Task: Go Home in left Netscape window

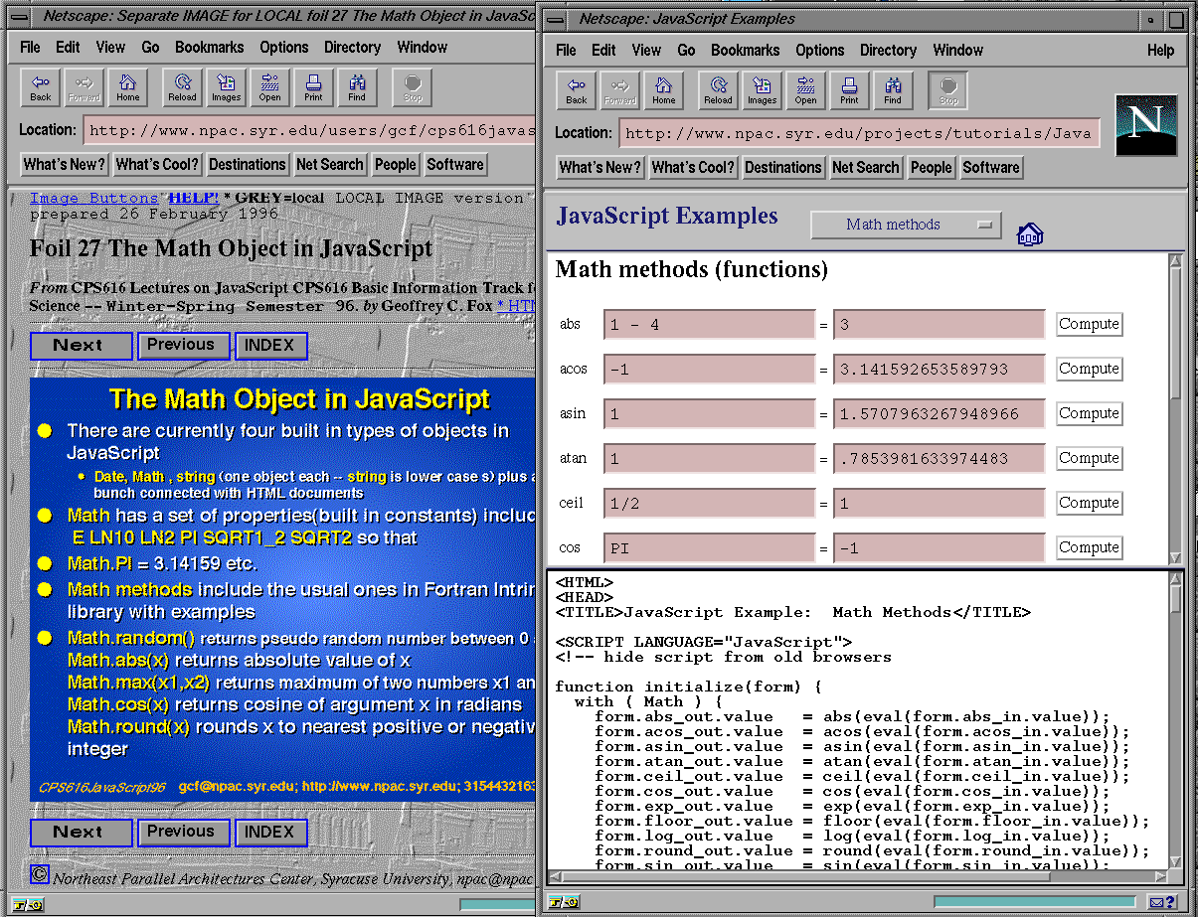Action: pos(128,87)
